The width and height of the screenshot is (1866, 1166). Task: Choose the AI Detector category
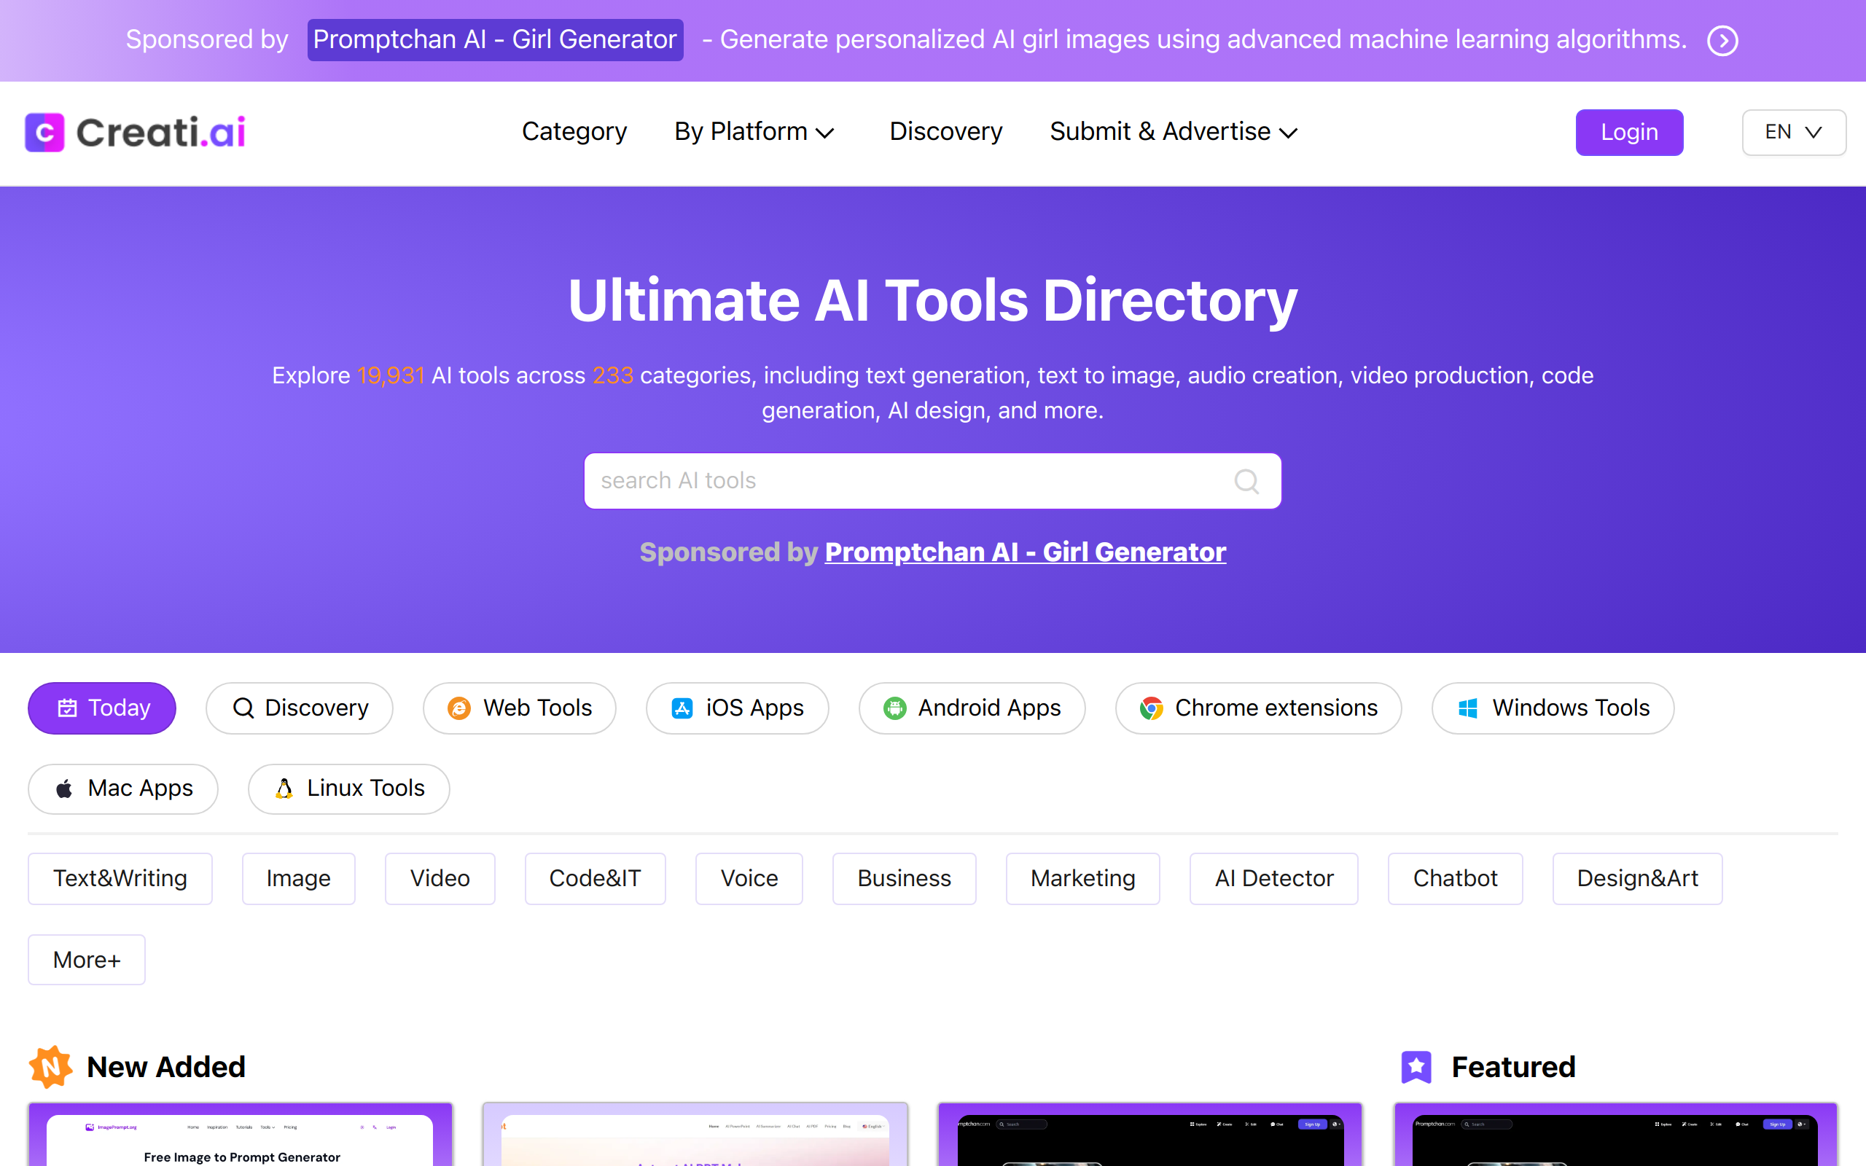(1274, 878)
